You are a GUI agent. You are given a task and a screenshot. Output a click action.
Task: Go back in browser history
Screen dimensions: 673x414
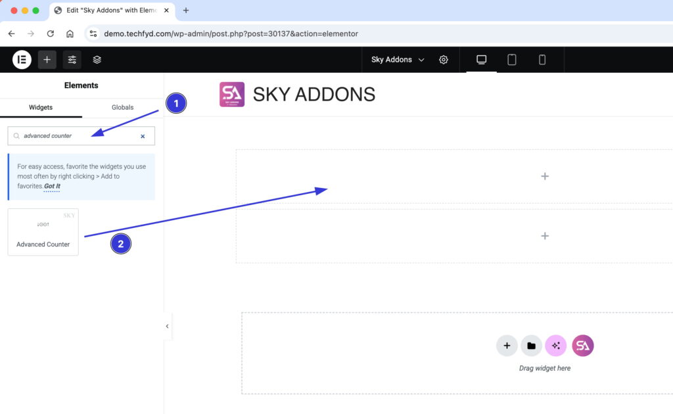pos(12,34)
